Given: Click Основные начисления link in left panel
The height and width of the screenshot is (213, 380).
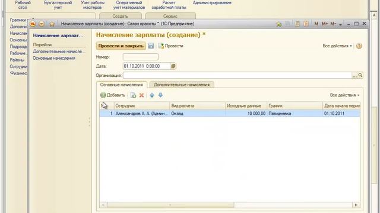Looking at the screenshot, I should click(54, 58).
